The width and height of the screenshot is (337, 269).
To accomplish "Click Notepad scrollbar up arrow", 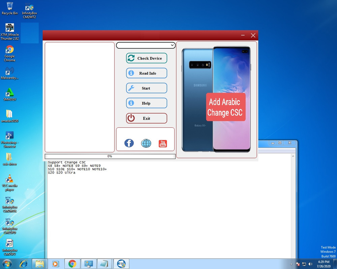I will point(293,156).
